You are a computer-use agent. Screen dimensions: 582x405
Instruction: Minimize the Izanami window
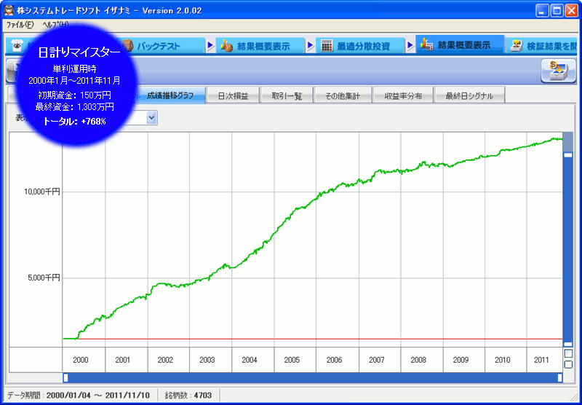pyautogui.click(x=542, y=11)
